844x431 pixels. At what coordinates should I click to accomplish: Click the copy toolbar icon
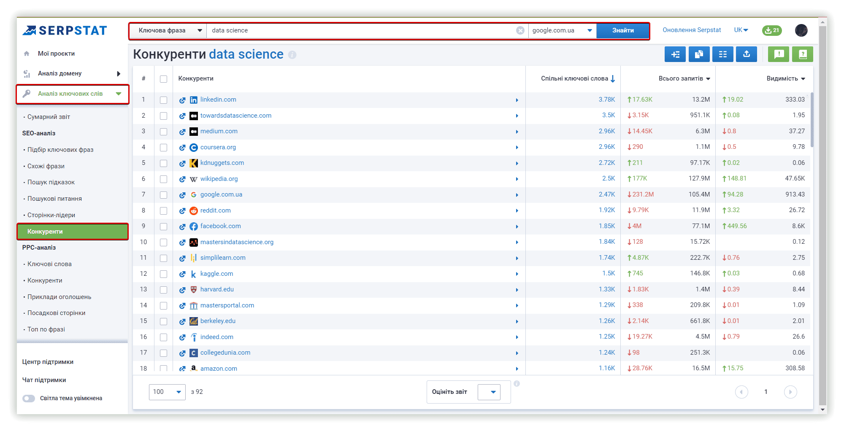point(699,54)
